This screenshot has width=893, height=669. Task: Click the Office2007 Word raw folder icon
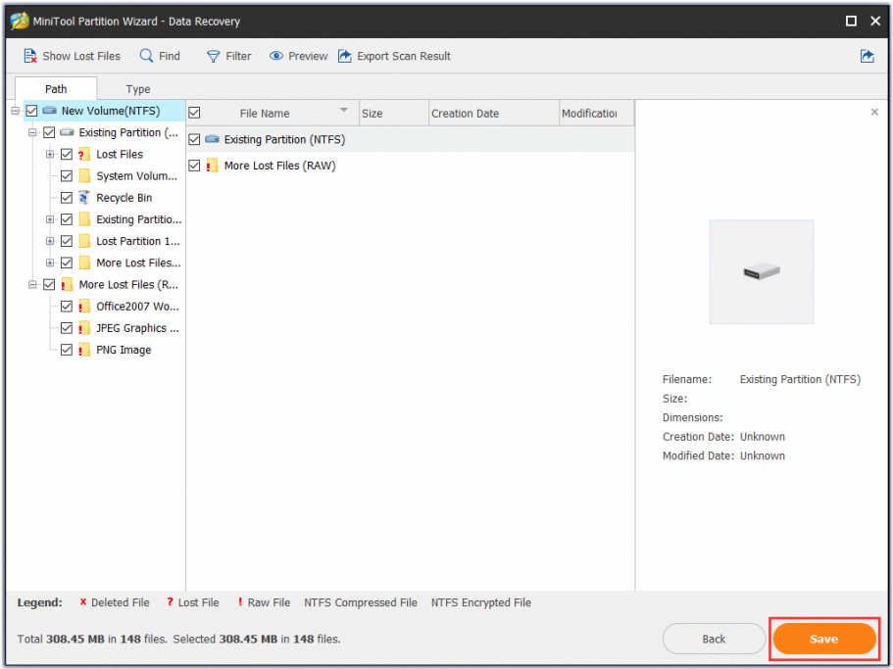pos(84,306)
